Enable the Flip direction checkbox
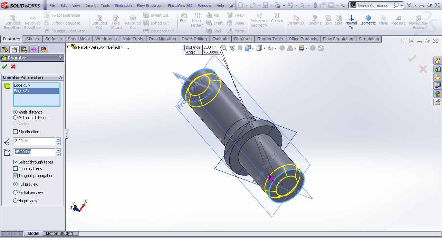 [x=16, y=132]
